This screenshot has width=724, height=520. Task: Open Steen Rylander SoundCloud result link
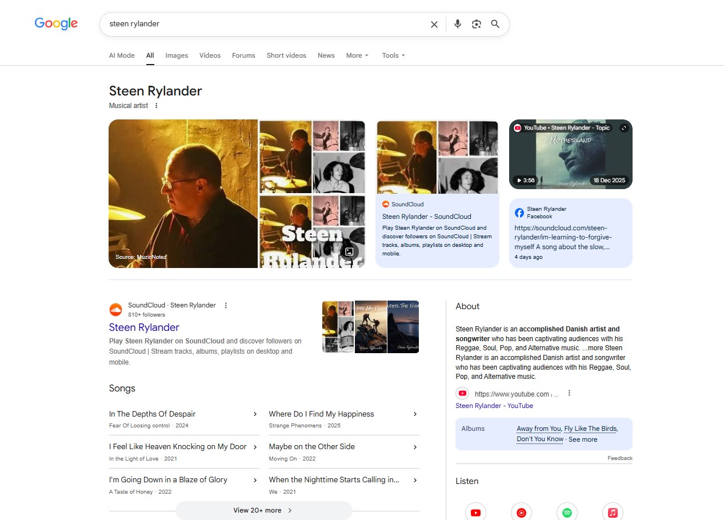144,327
